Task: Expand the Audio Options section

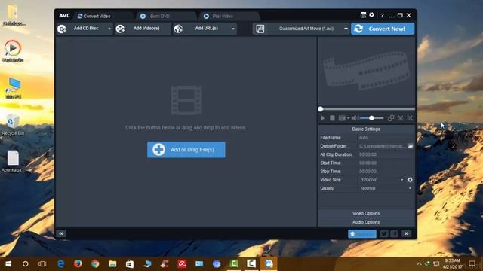Action: (x=366, y=222)
